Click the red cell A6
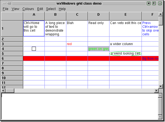Image resolution: width=165 pixels, height=122 pixels. [34, 59]
